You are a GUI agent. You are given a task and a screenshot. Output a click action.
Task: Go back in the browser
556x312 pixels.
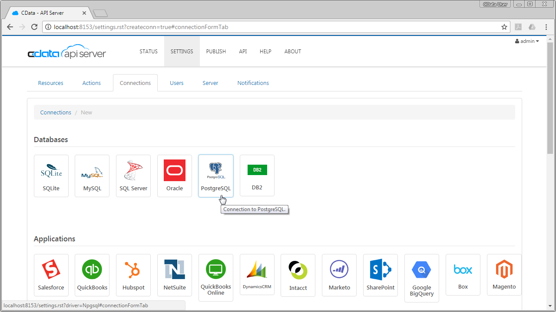coord(10,27)
